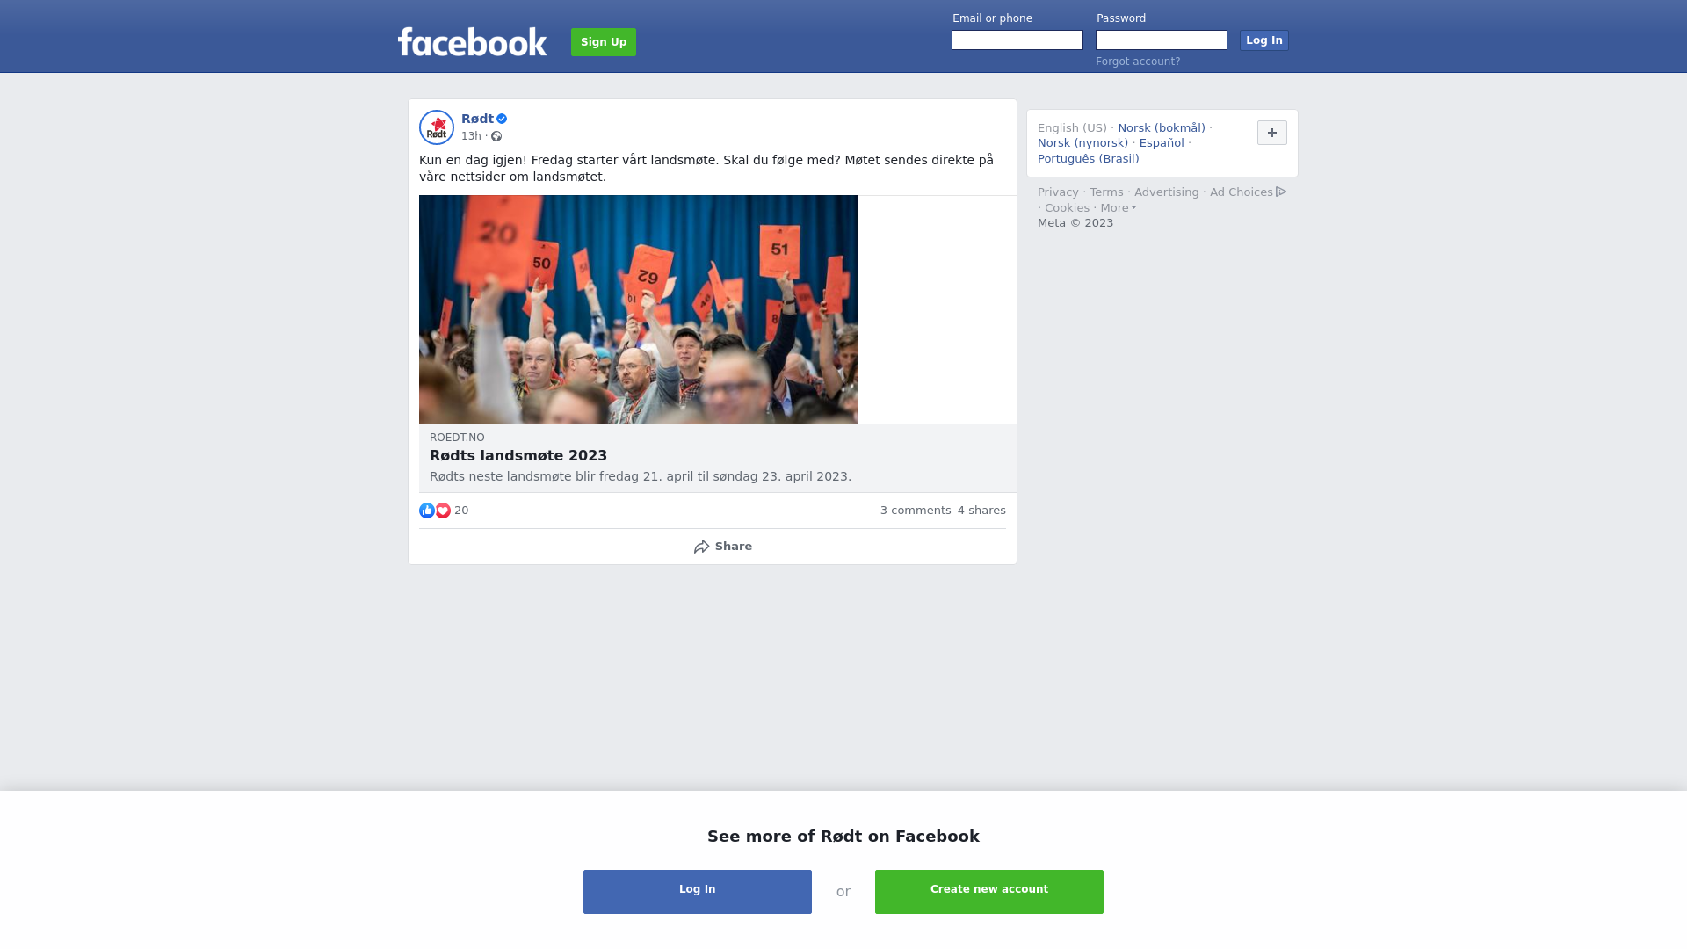Viewport: 1687px width, 949px height.
Task: Click Forgot account? link
Action: 1138,62
